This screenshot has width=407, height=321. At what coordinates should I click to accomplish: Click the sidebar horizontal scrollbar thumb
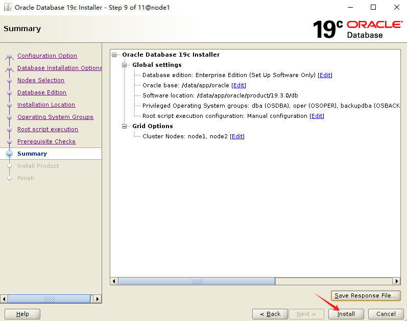[49, 299]
